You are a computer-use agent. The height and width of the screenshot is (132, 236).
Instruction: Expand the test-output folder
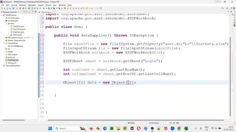pyautogui.click(x=4, y=55)
